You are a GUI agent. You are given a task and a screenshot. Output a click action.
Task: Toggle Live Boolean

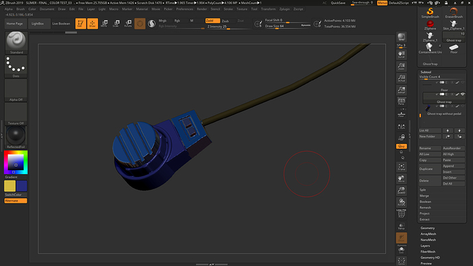tap(61, 23)
